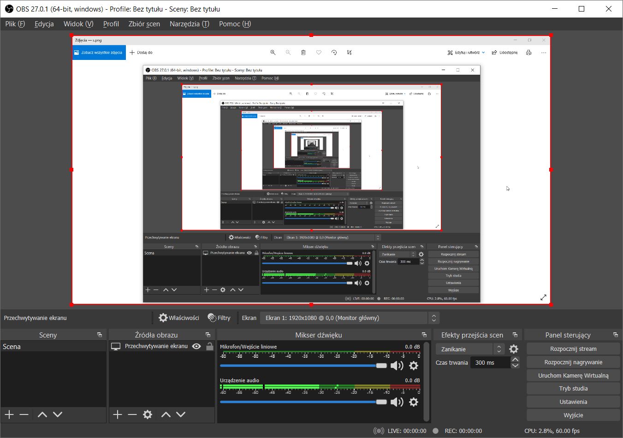Viewport: 623px width, 438px height.
Task: Move source down in Źródła obrazu
Action: click(181, 414)
